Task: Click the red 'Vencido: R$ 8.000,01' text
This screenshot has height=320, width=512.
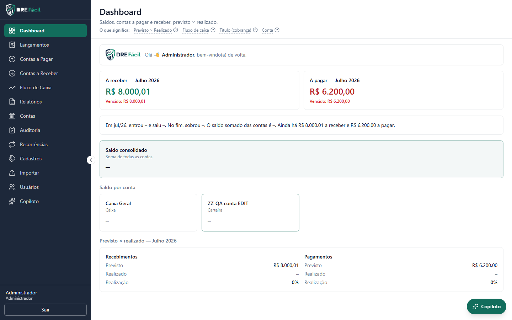Action: pyautogui.click(x=126, y=101)
